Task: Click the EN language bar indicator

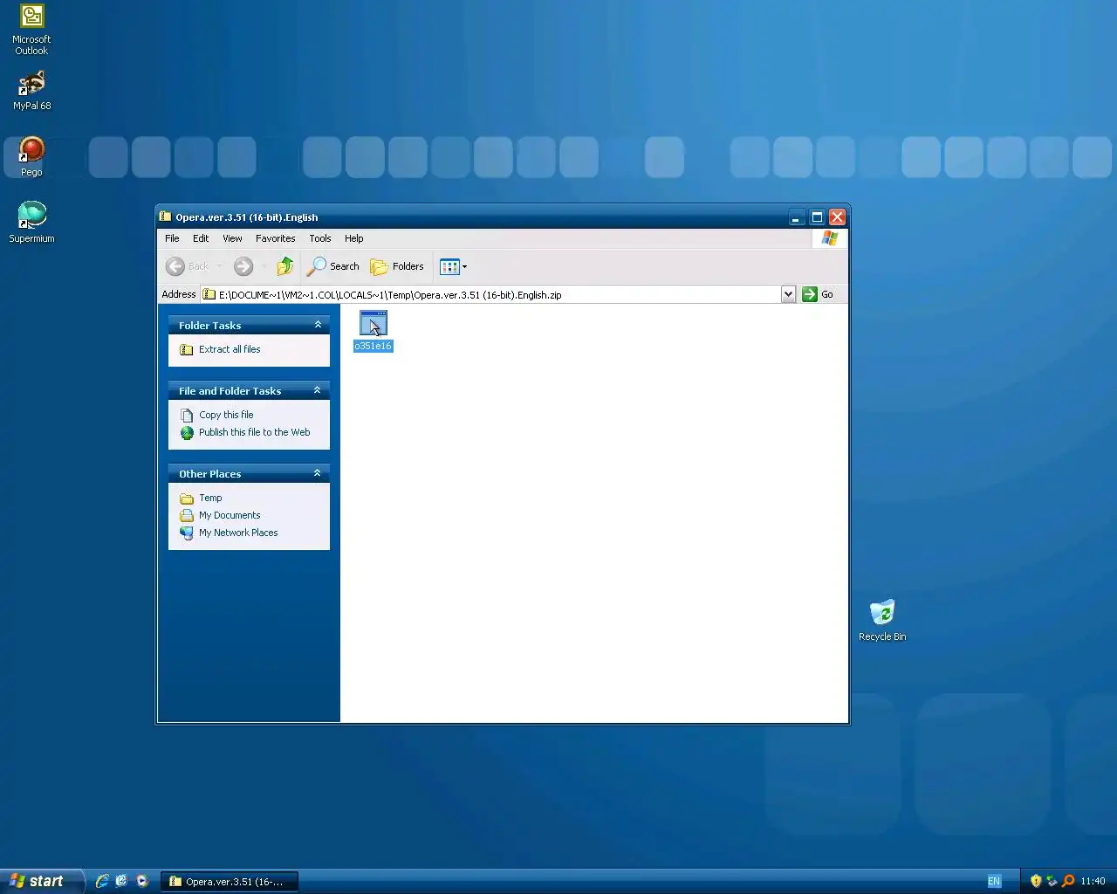Action: 994,882
